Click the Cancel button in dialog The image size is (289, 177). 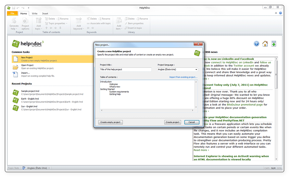pos(192,122)
